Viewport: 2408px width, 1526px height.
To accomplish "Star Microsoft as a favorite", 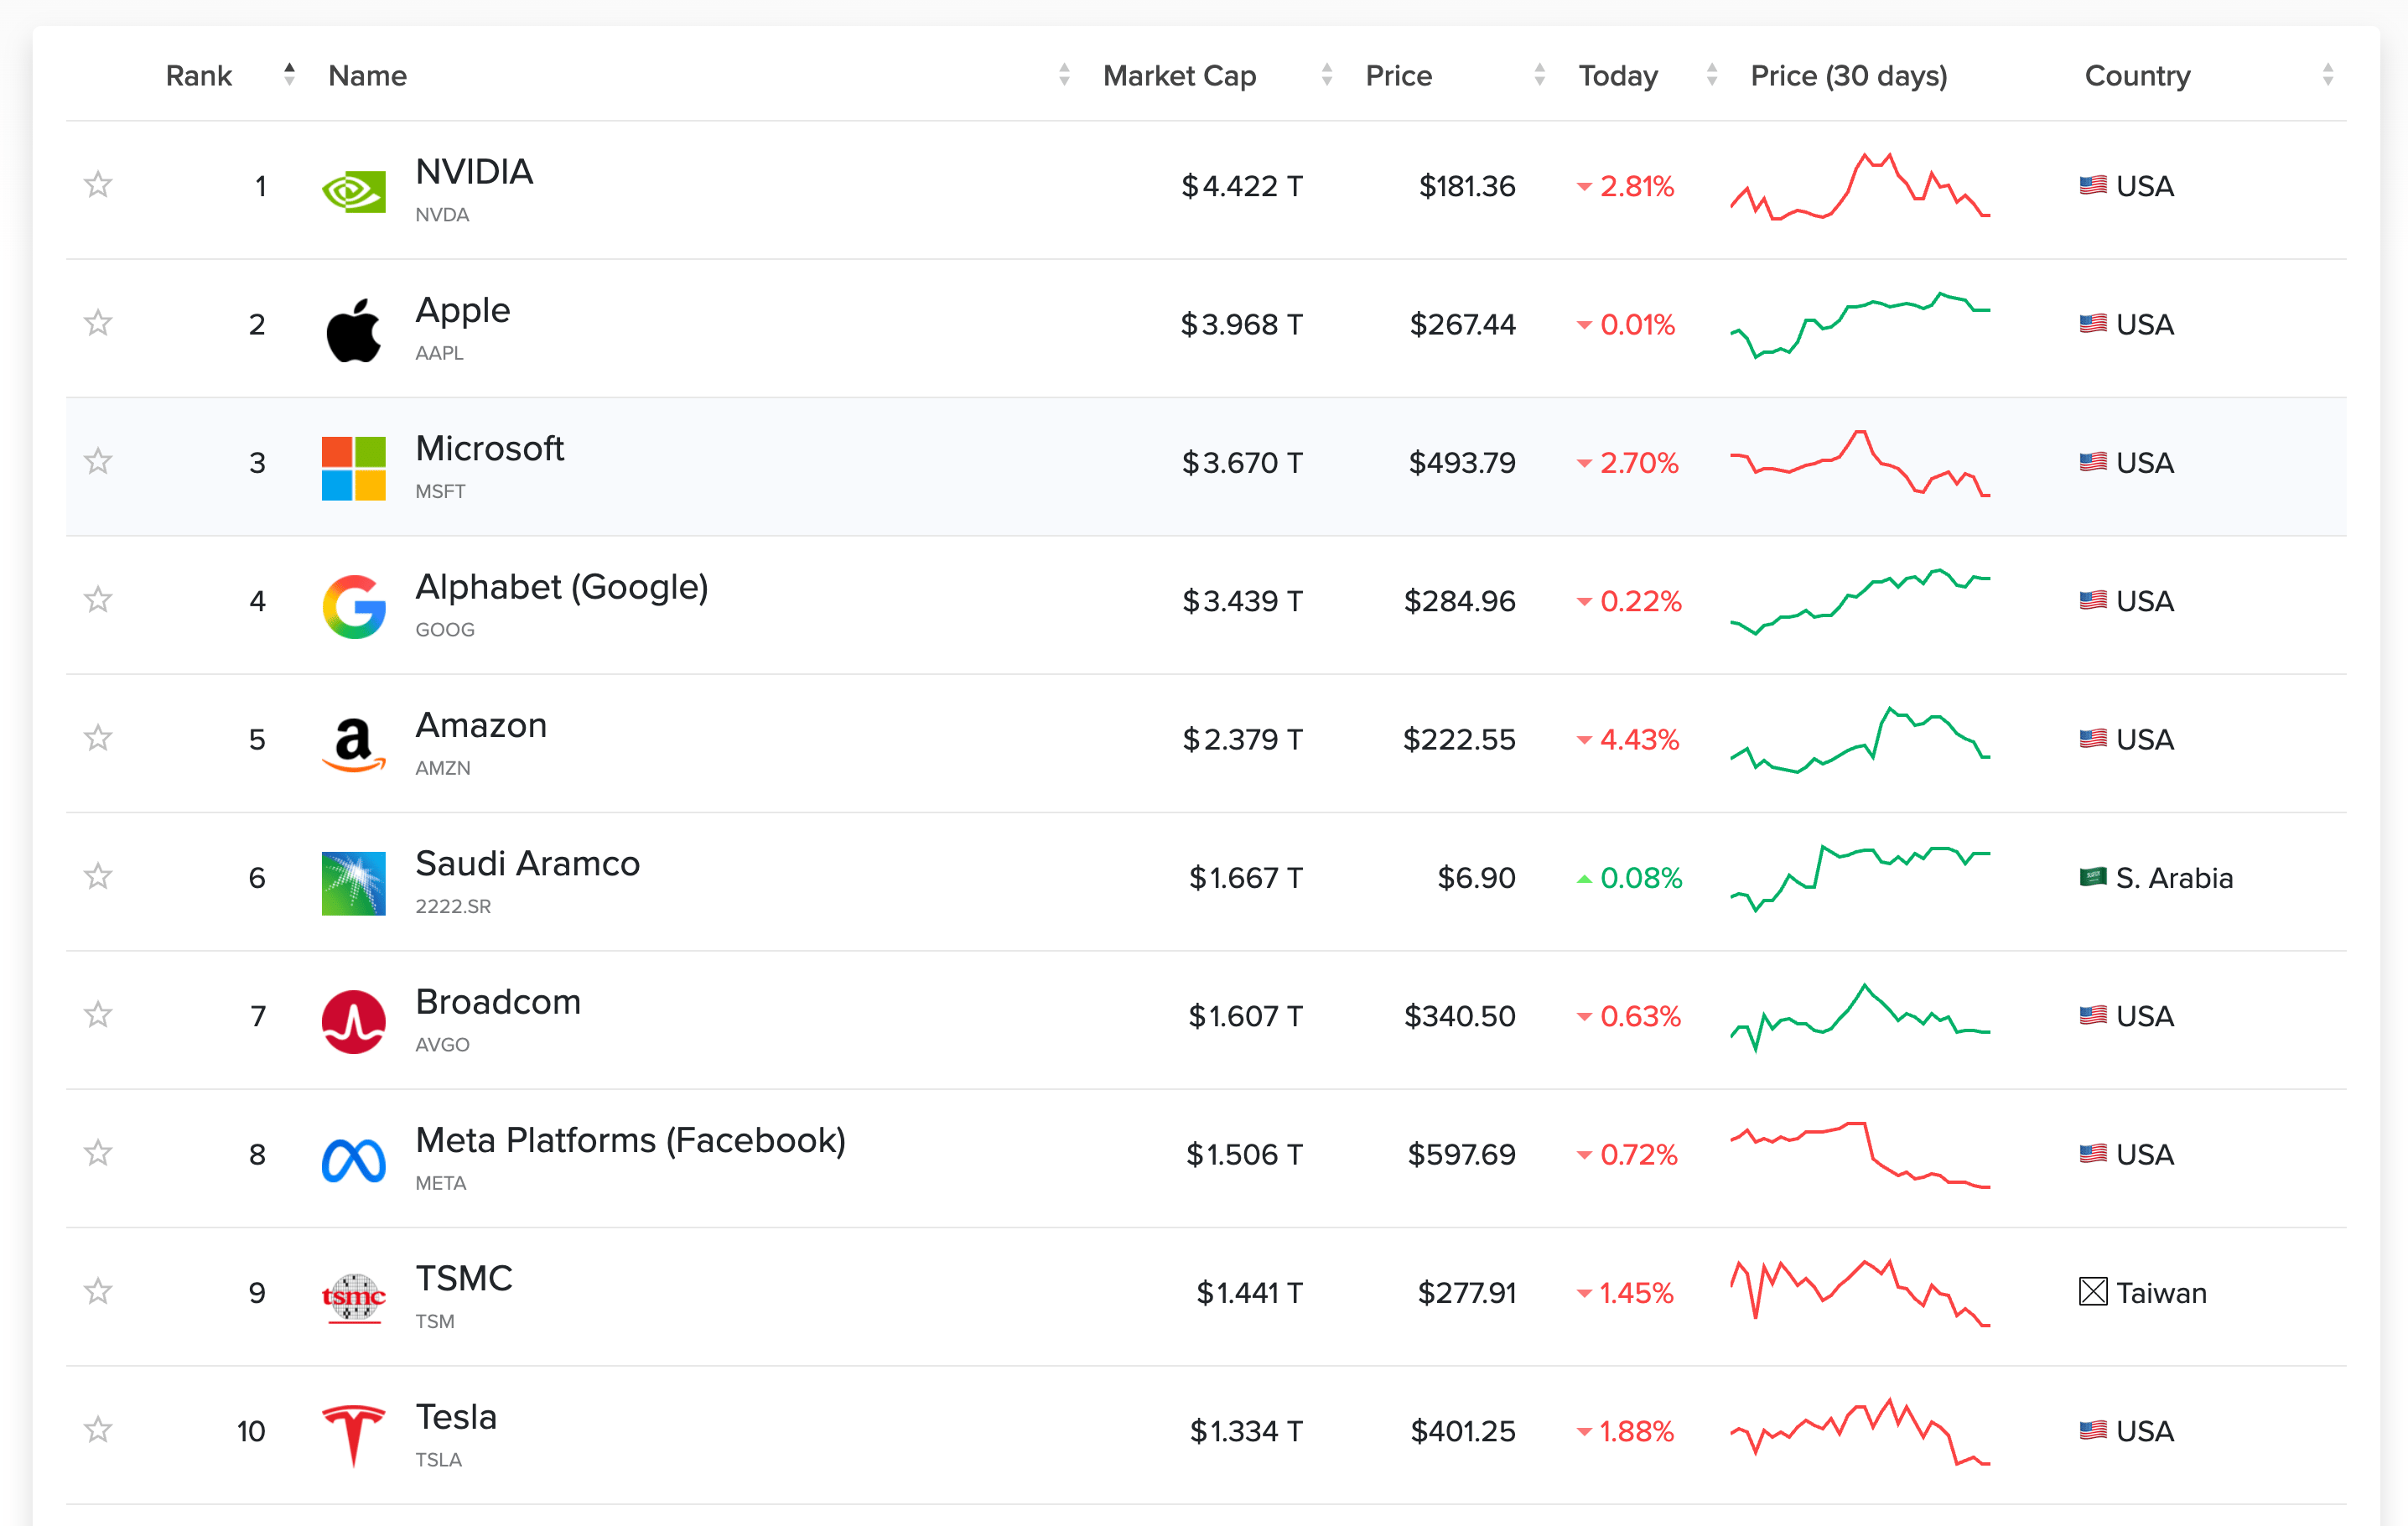I will click(x=98, y=461).
